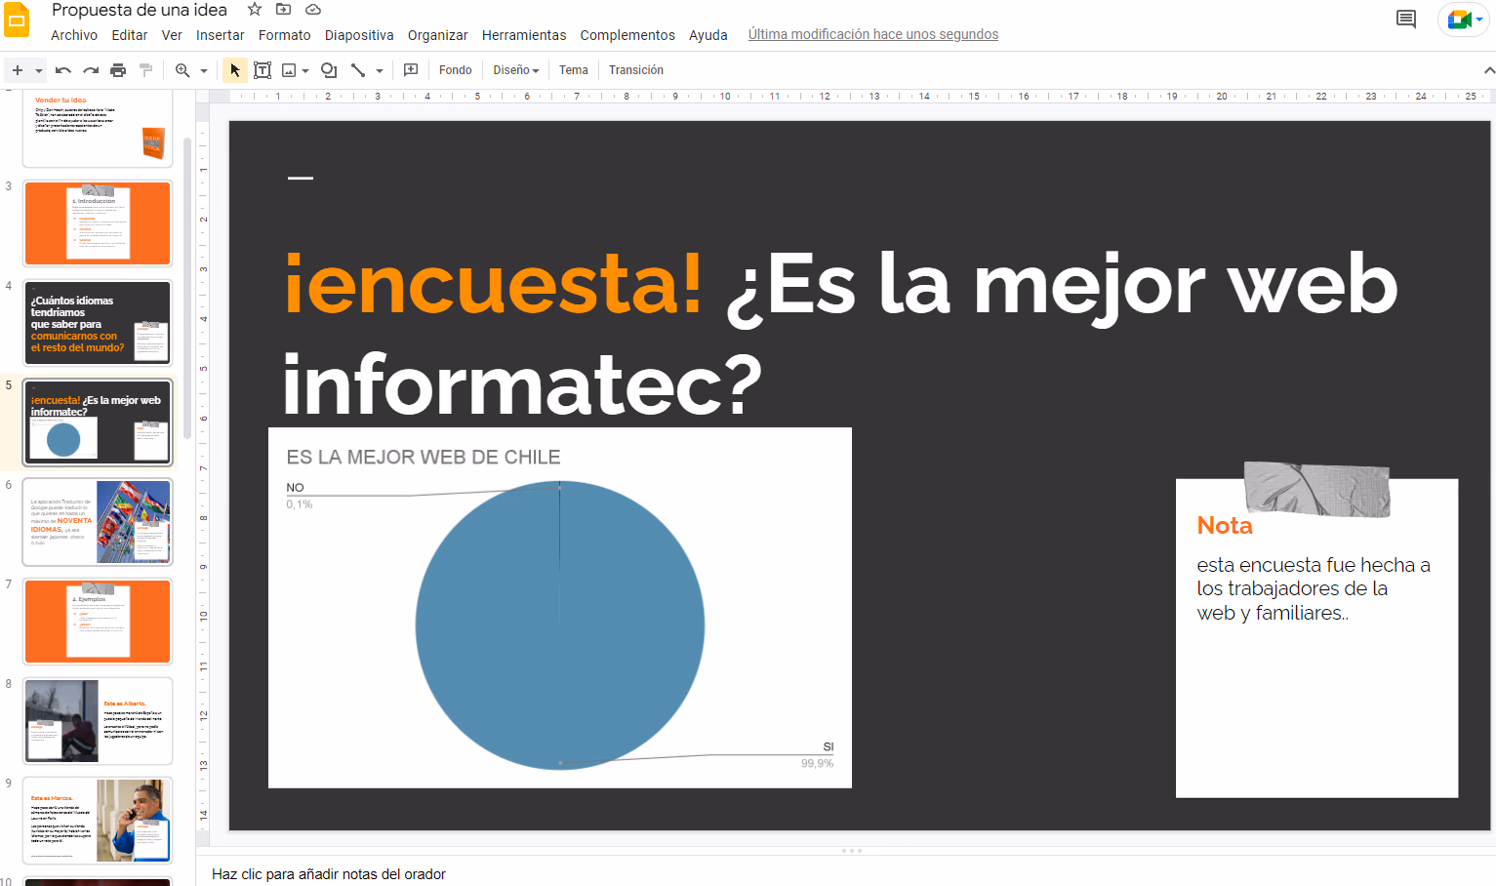This screenshot has width=1496, height=886.
Task: Click the 99,9% value label
Action: (818, 764)
